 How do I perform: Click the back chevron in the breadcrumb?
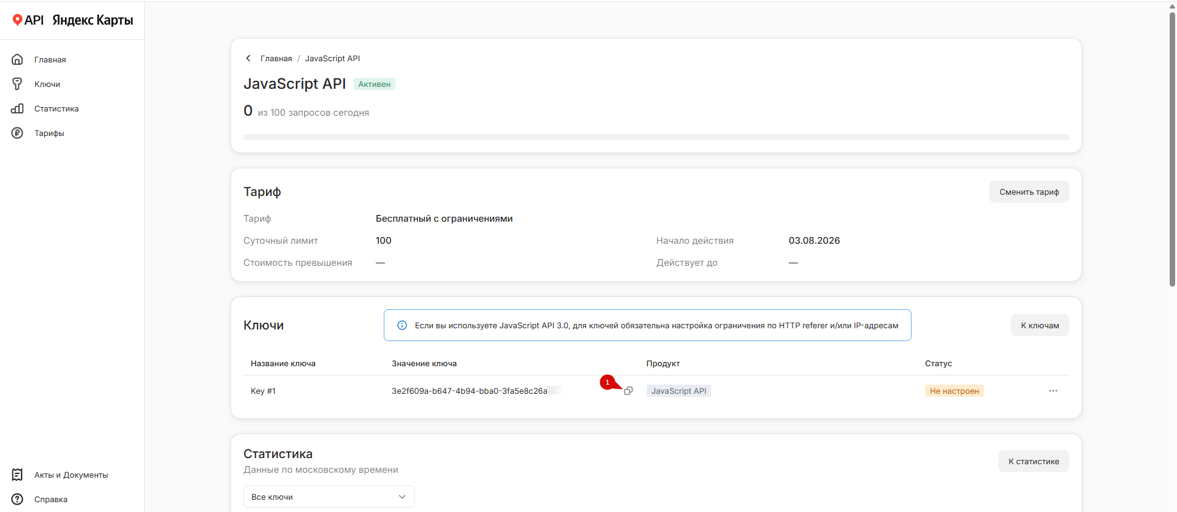pyautogui.click(x=248, y=58)
